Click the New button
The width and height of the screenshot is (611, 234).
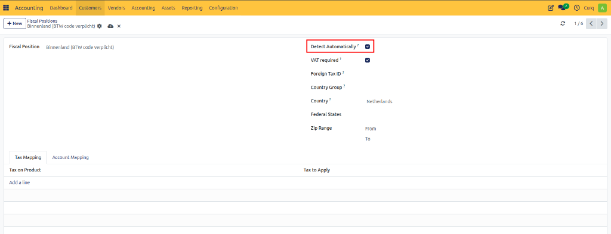15,24
